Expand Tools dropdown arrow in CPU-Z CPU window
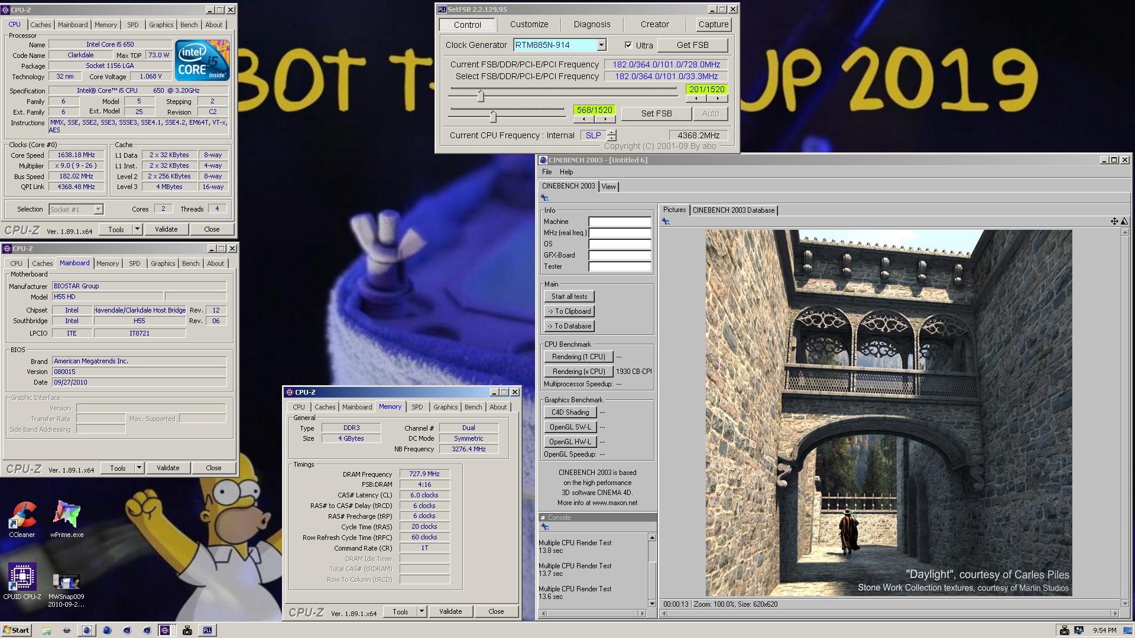This screenshot has width=1135, height=638. click(137, 229)
